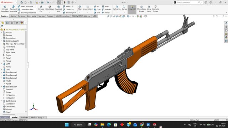Open the Curves dropdown arrow
The image size is (228, 128).
pyautogui.click(x=124, y=13)
